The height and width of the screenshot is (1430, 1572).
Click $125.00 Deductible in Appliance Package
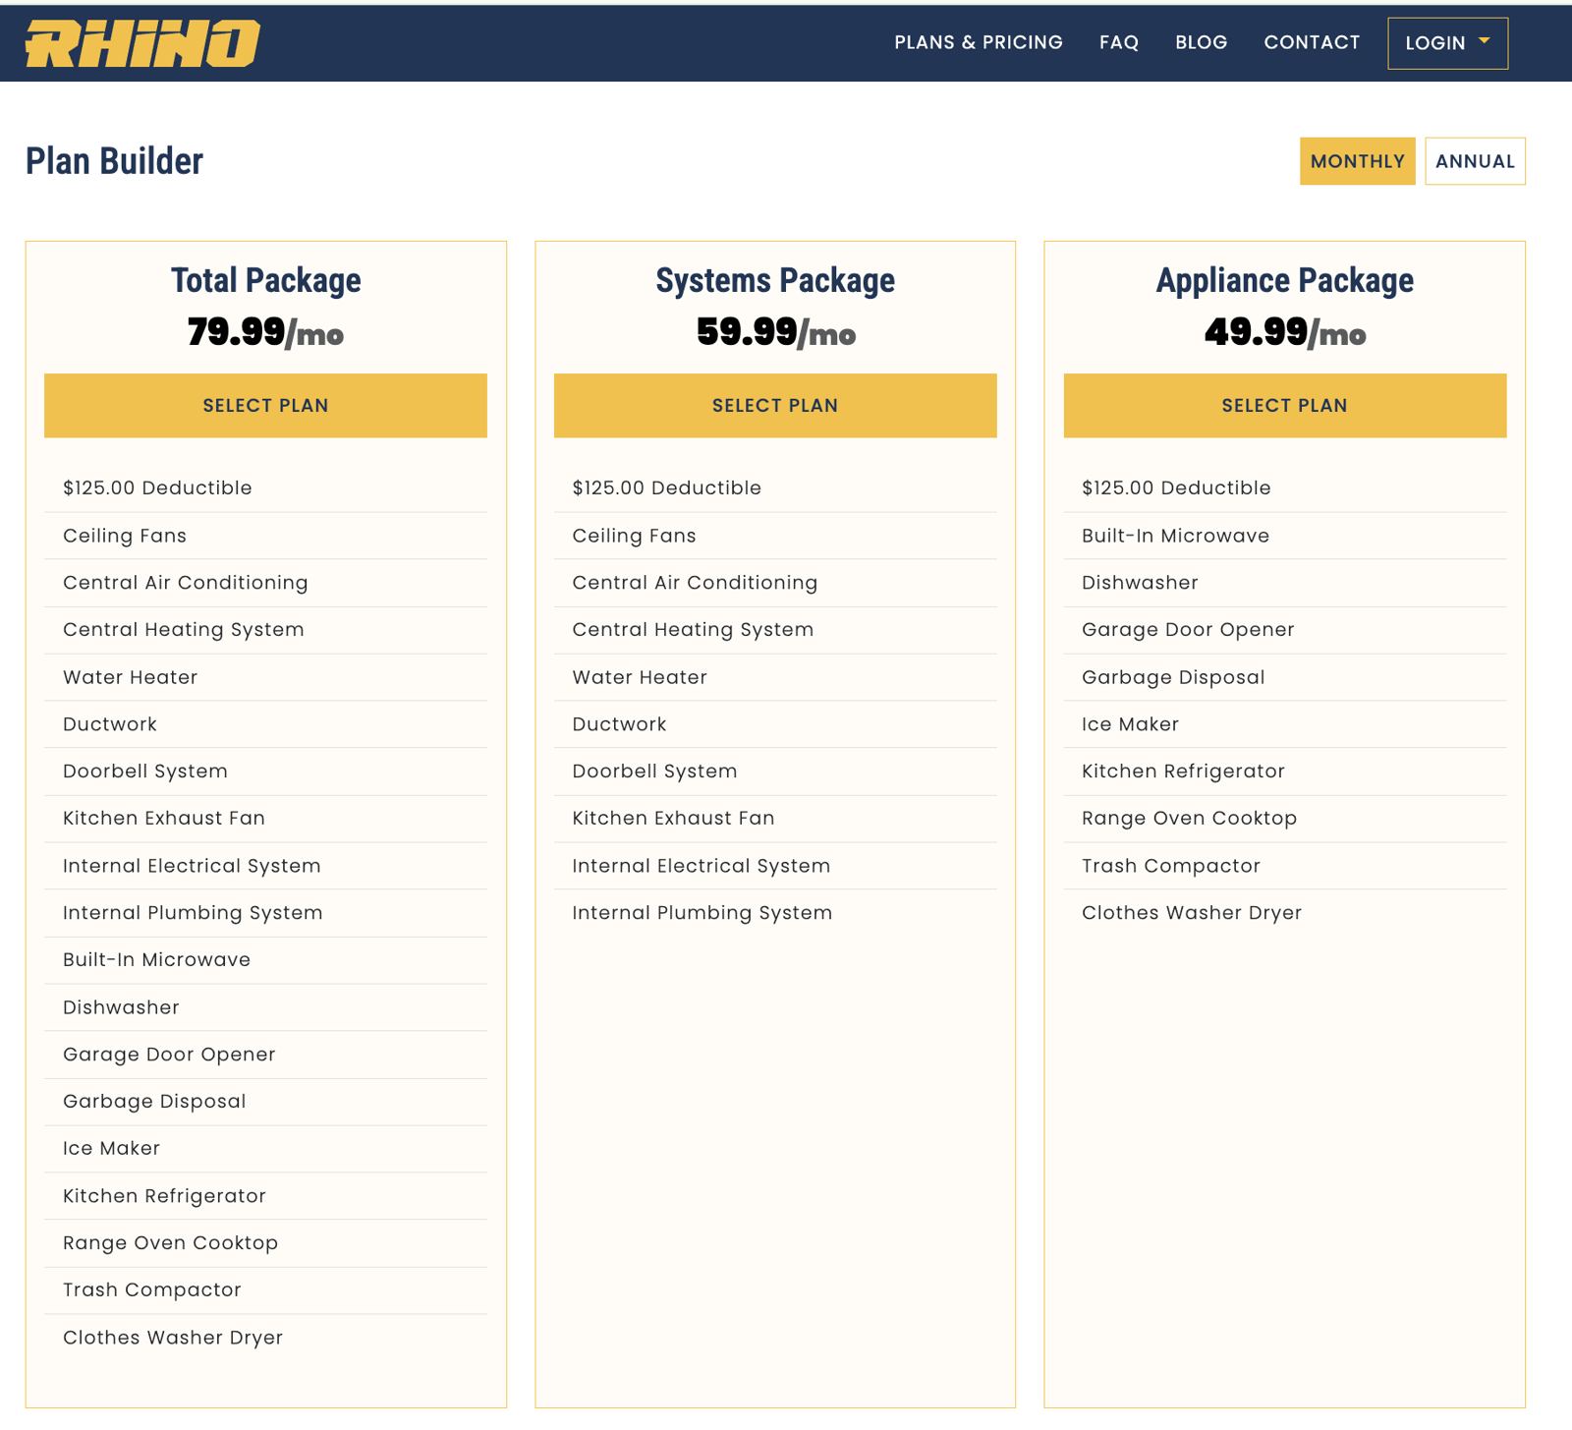point(1285,487)
